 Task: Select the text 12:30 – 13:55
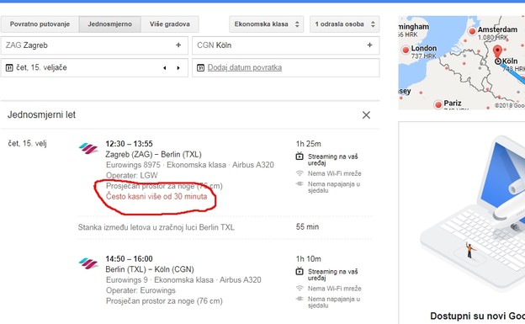130,144
